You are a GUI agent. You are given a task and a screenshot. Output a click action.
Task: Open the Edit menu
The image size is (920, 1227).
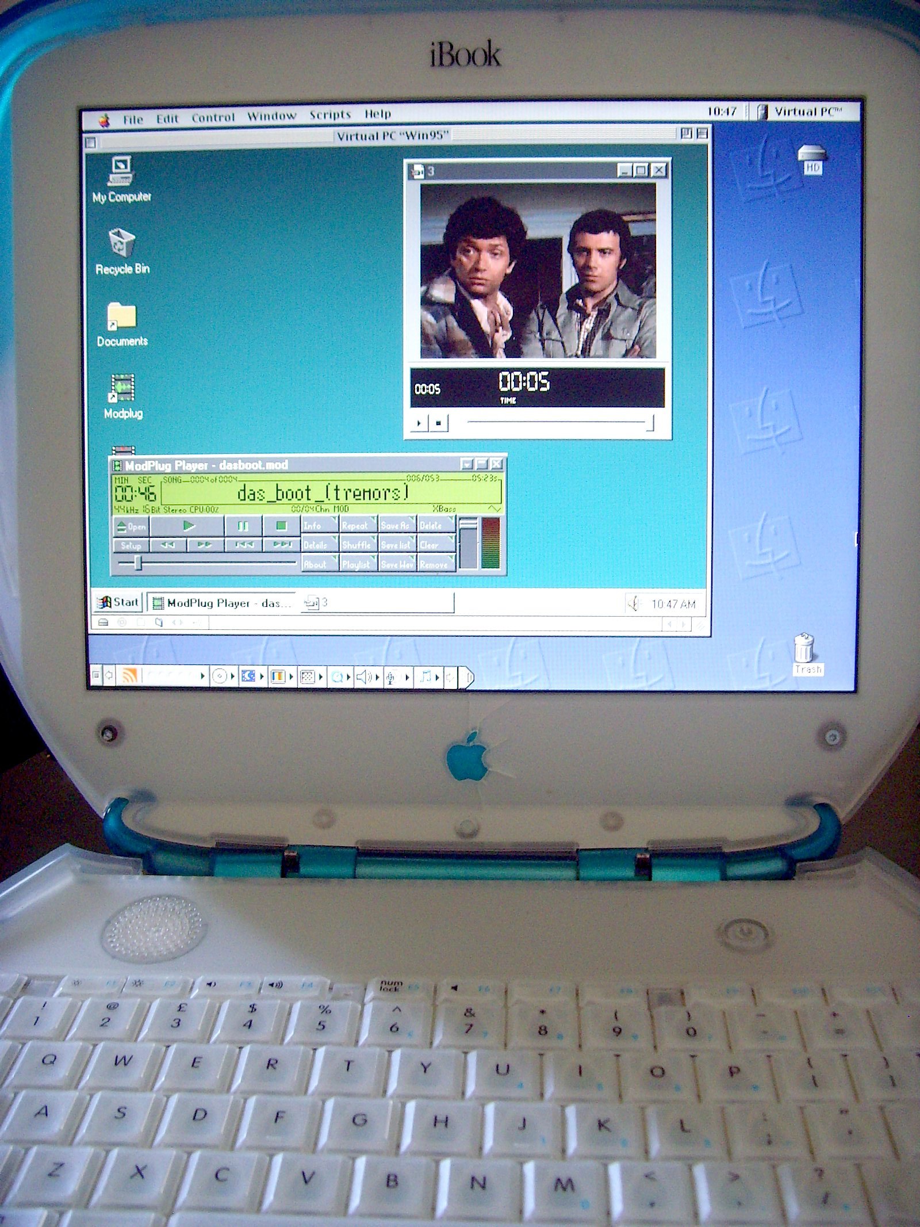coord(167,119)
